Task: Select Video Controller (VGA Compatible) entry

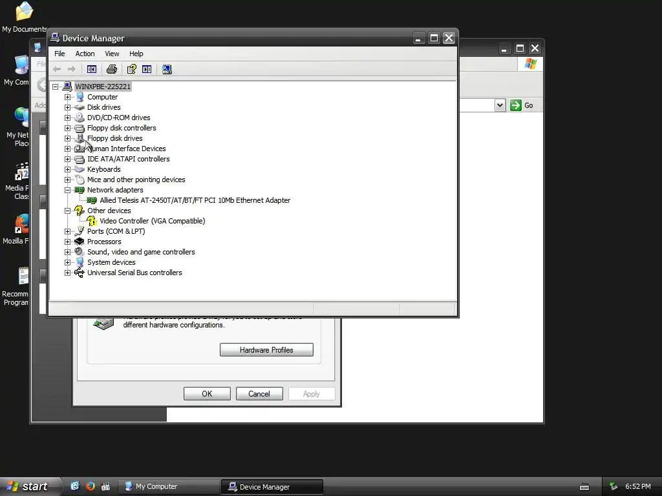Action: (x=153, y=221)
